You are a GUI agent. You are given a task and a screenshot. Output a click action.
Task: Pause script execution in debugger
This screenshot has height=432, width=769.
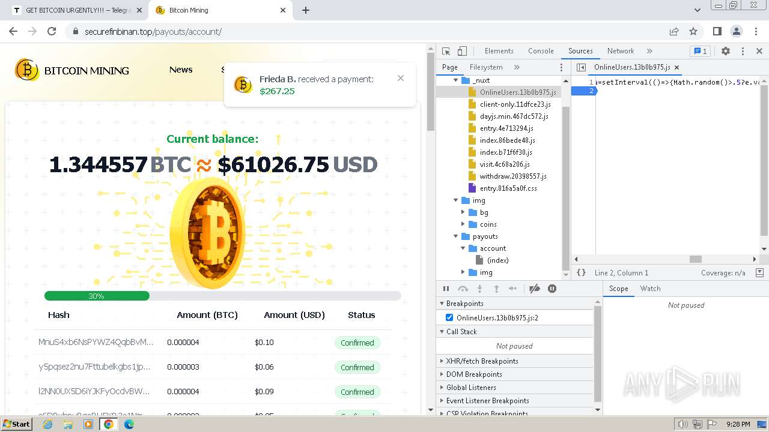pos(446,289)
